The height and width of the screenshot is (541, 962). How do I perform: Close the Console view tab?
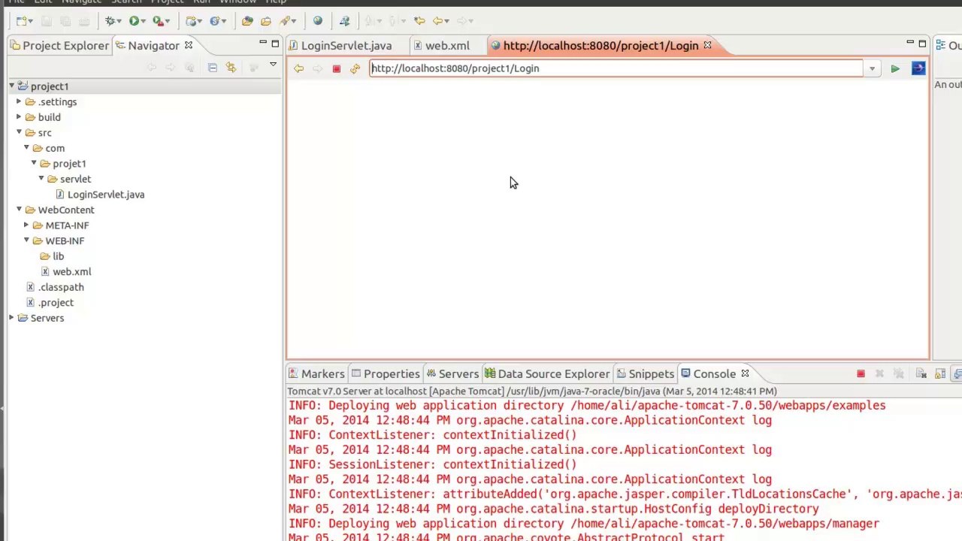point(745,373)
